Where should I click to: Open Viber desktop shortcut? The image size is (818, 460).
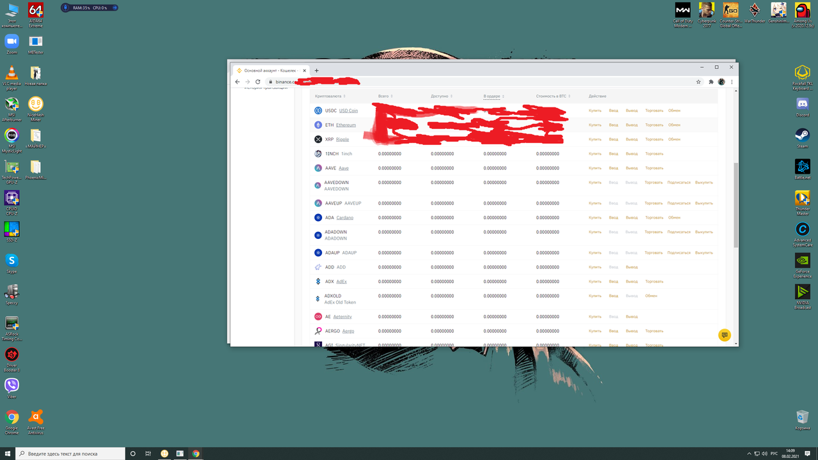(x=12, y=388)
